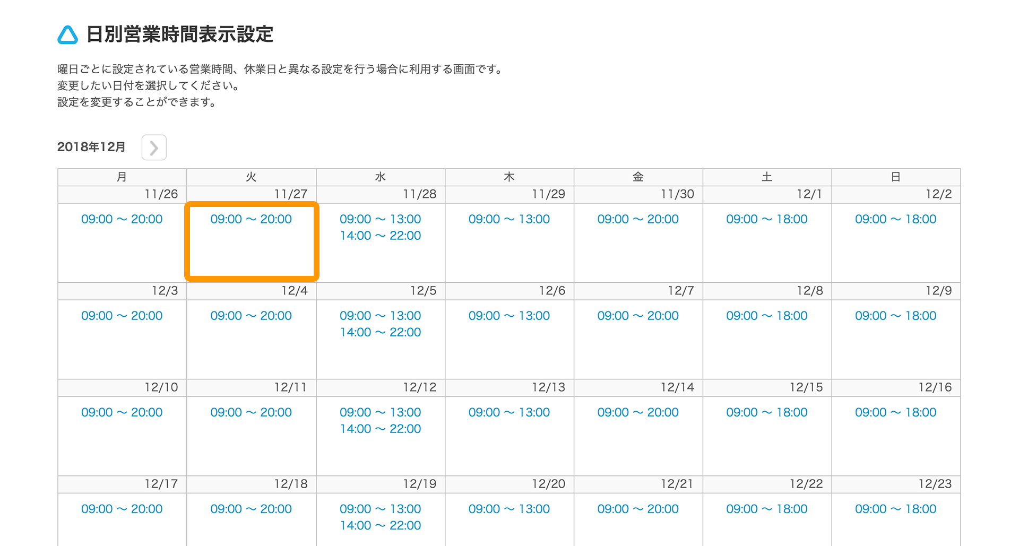Open 12/21 hours 09:00 ~ 20:00
This screenshot has height=546, width=1019.
click(x=638, y=509)
